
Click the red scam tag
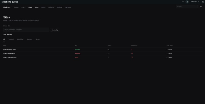coord(77,57)
